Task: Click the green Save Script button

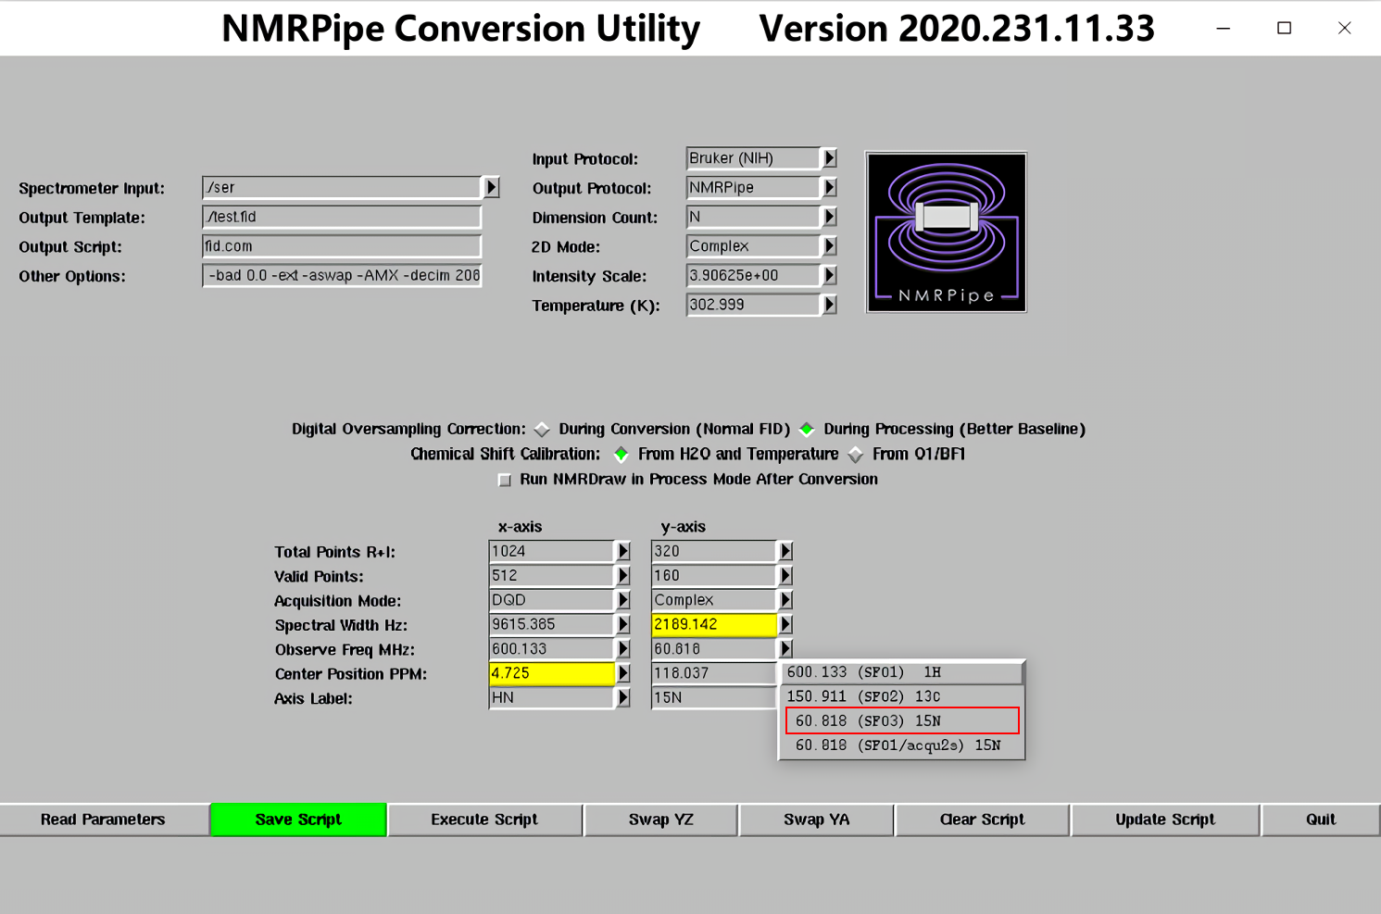Action: click(x=298, y=820)
